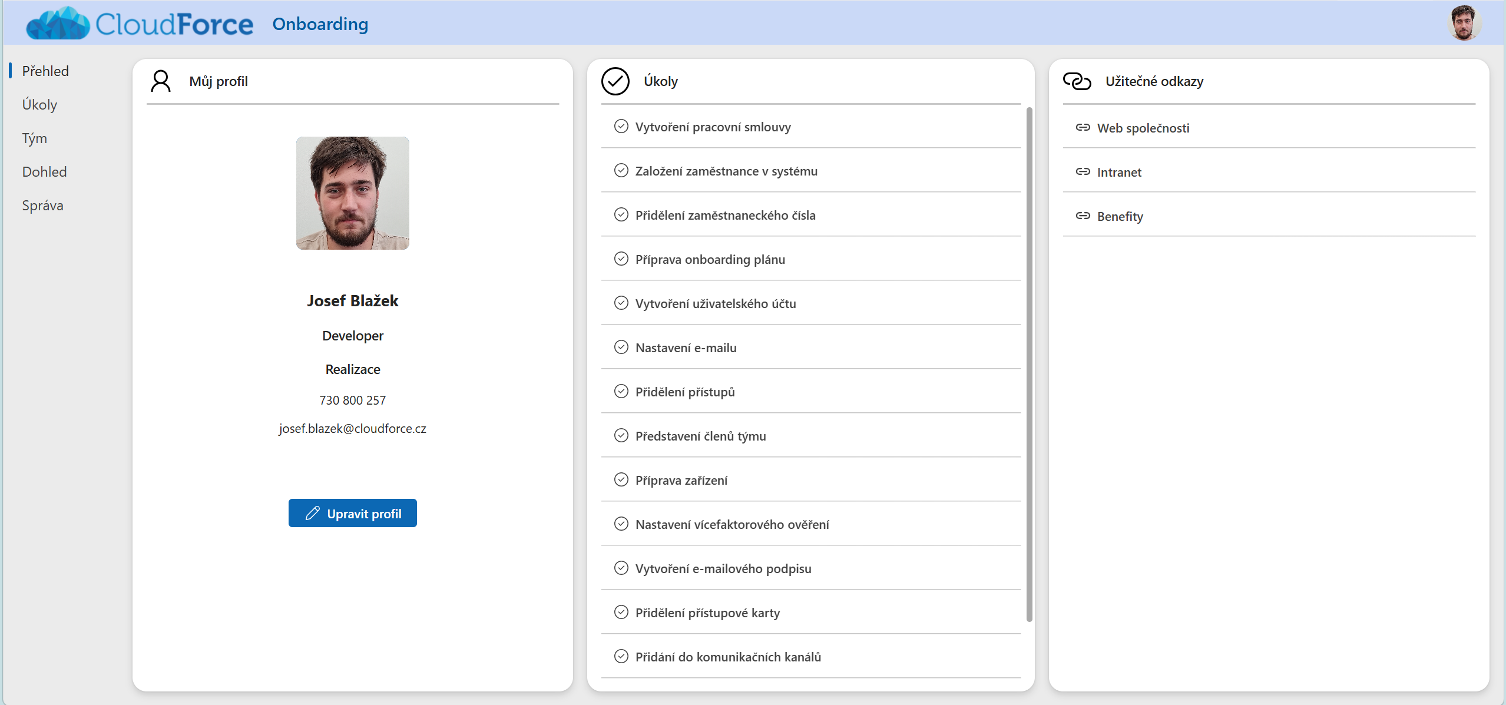Image resolution: width=1506 pixels, height=705 pixels.
Task: Open the Benefity link
Action: [1120, 216]
